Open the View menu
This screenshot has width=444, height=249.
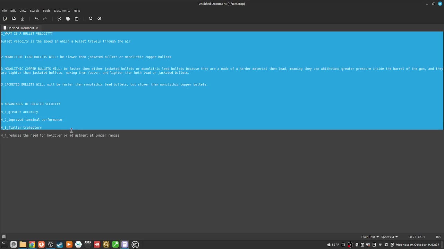[23, 11]
